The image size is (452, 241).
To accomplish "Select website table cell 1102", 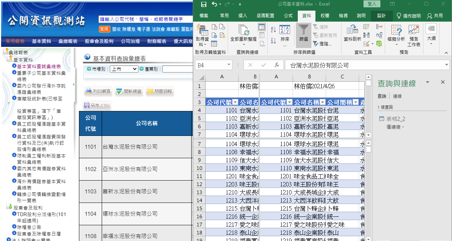I will 90,169.
